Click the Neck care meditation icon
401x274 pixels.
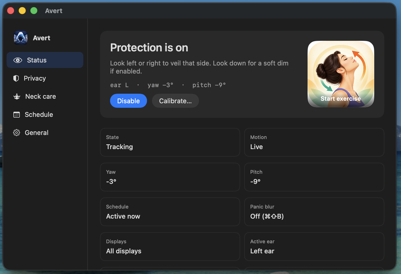[x=17, y=96]
